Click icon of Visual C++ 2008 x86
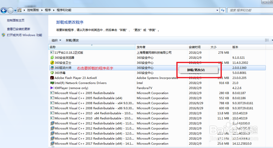 coord(52,108)
